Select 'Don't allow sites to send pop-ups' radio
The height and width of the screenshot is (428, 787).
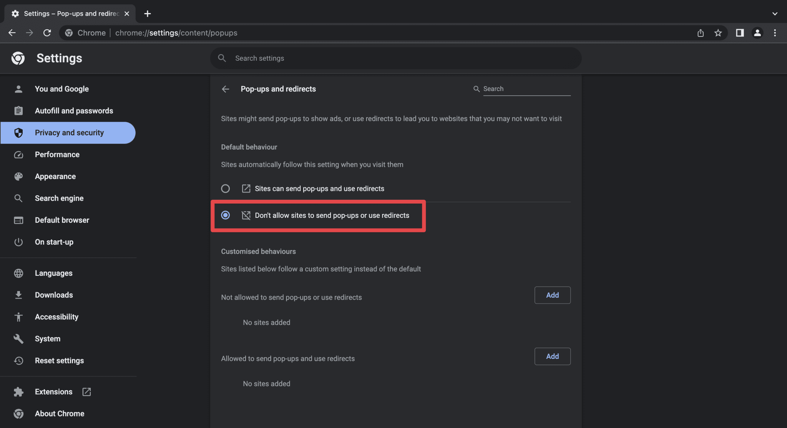click(x=226, y=215)
